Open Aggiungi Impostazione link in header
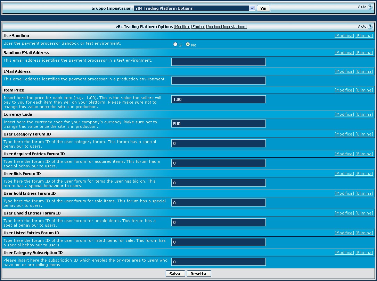The height and width of the screenshot is (281, 377). 226,27
